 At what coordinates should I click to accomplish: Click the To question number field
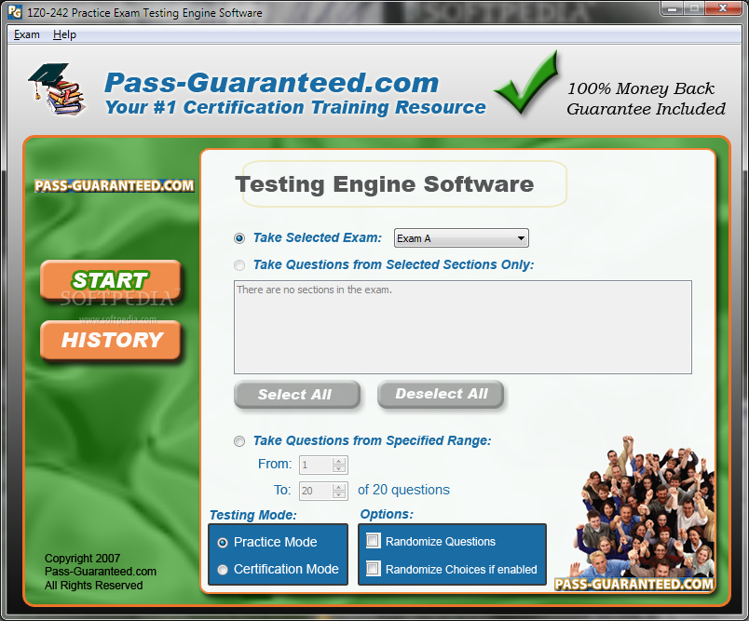click(316, 491)
